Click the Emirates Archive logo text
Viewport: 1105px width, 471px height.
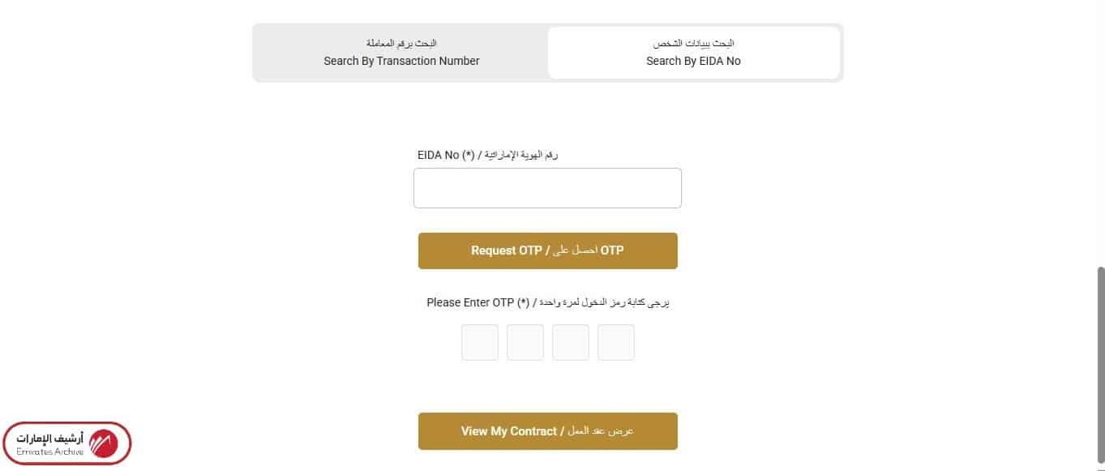50,443
